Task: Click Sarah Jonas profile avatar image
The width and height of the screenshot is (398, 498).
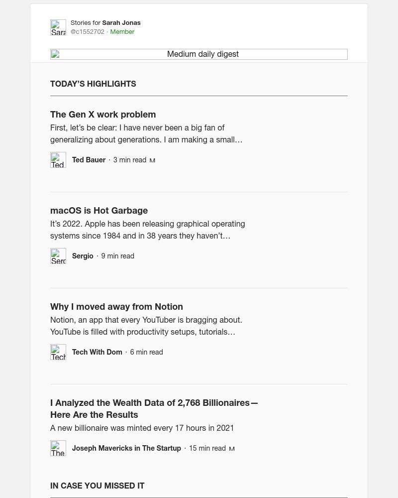Action: 58,27
